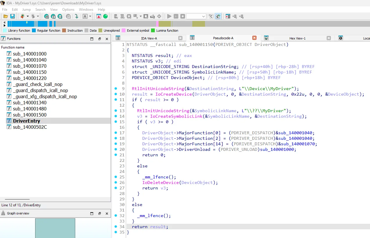Image resolution: width=370 pixels, height=238 pixels.
Task: Follow the sub_140001040 reference on line 17
Action: point(296,133)
